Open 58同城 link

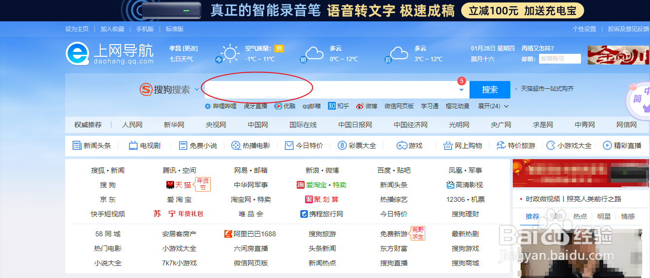108,234
